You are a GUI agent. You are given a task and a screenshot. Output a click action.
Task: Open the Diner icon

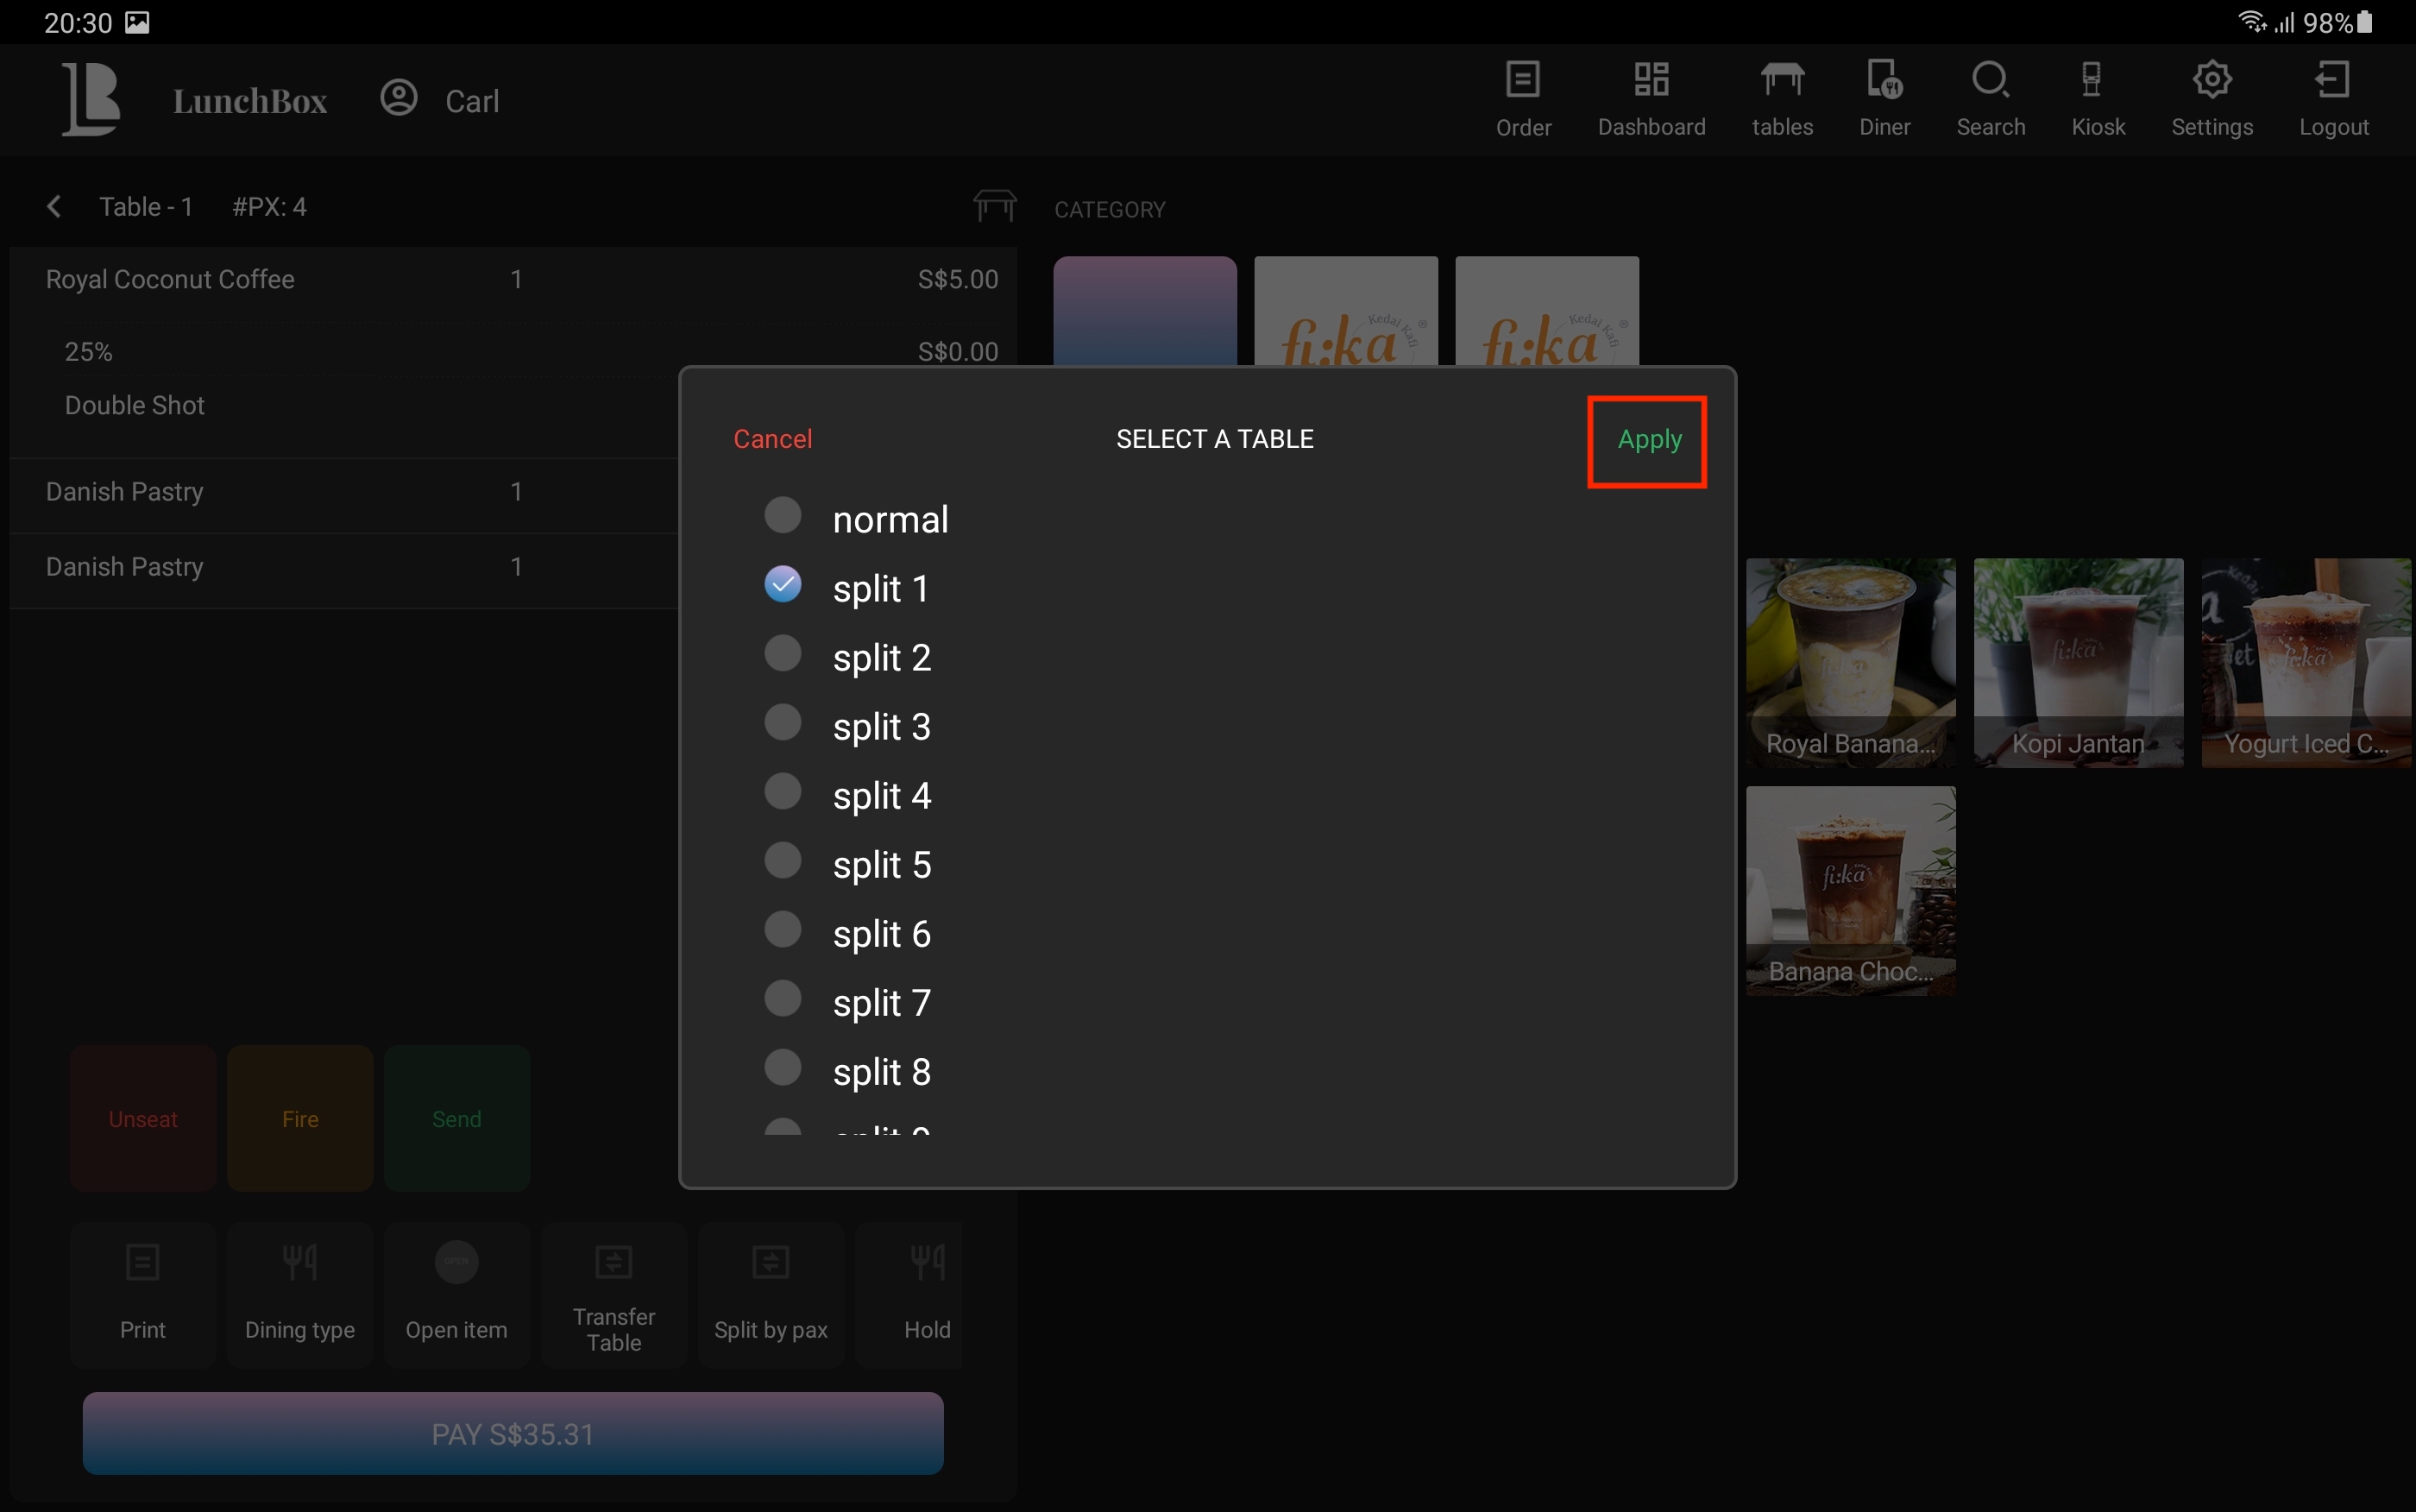click(x=1884, y=81)
